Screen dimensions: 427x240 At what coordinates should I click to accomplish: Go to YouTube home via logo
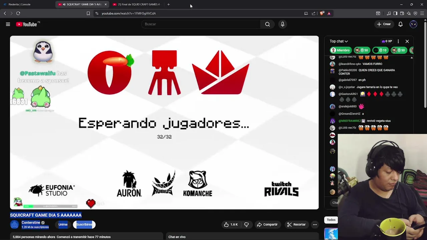point(26,24)
